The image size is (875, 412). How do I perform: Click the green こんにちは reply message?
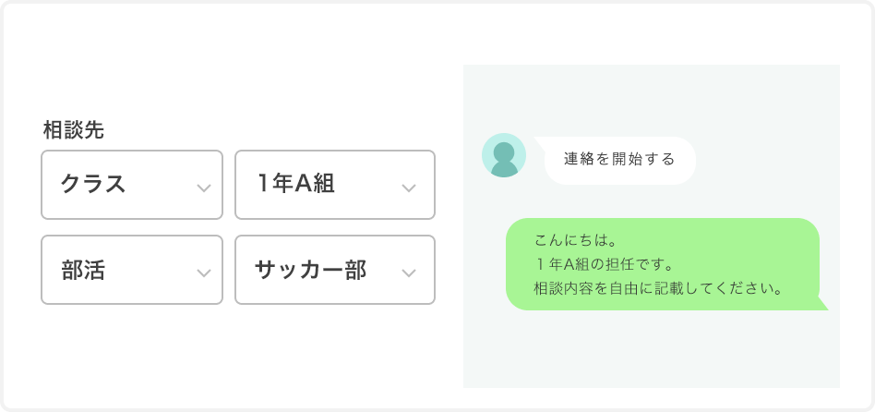[x=663, y=264]
